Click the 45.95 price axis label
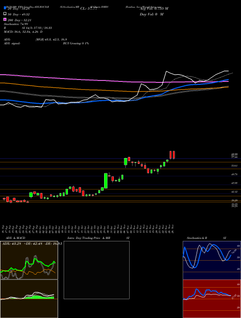The image size is (241, 318). click(235, 183)
